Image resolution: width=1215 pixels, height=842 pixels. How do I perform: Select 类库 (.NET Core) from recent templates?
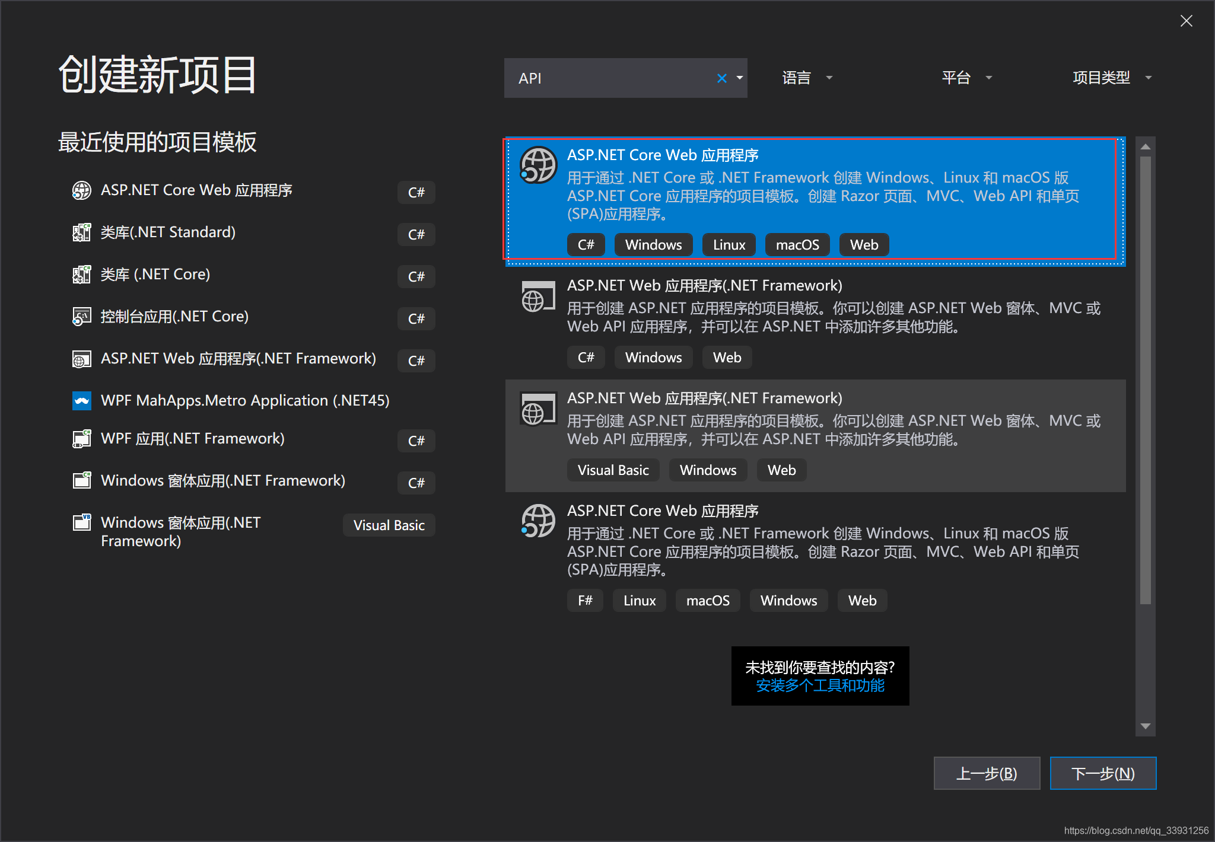coord(155,275)
